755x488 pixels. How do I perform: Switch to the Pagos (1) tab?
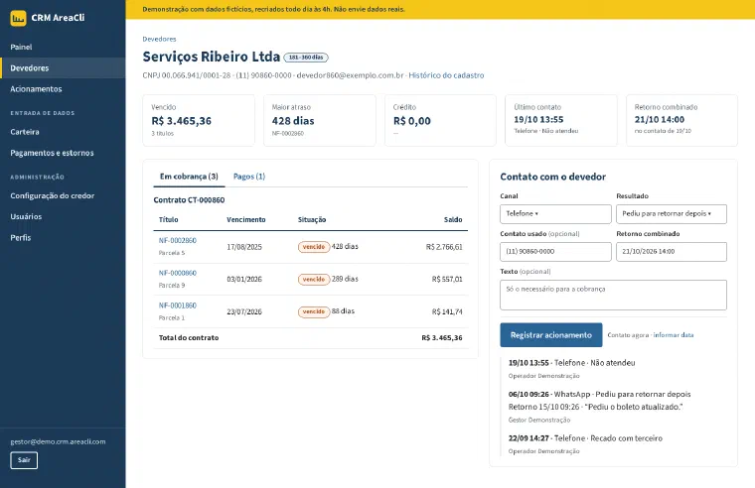(249, 177)
